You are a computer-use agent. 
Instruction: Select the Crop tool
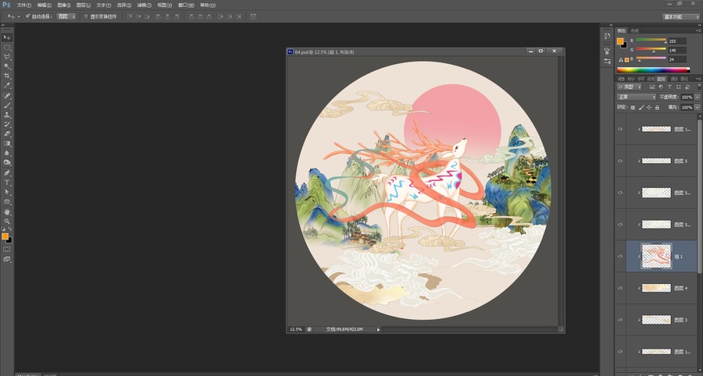(x=7, y=76)
